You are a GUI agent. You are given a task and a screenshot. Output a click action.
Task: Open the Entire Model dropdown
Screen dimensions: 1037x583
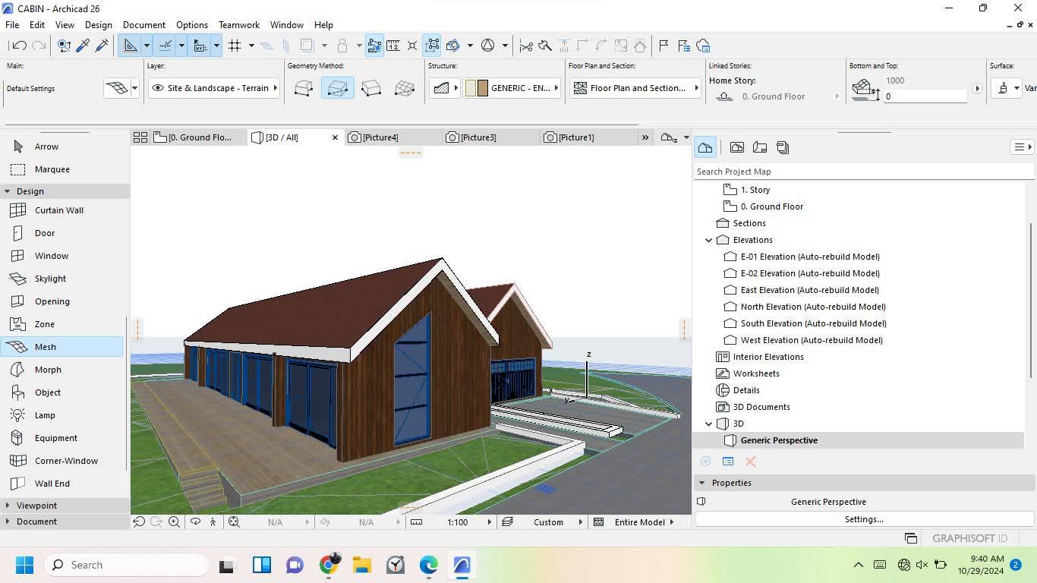pyautogui.click(x=643, y=522)
